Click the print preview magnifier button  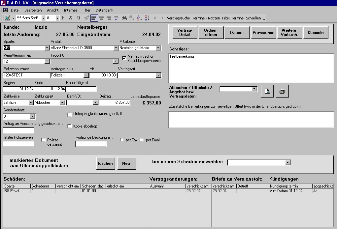(267, 91)
